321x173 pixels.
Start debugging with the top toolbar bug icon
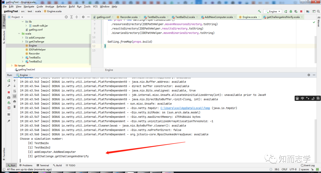click(291, 12)
